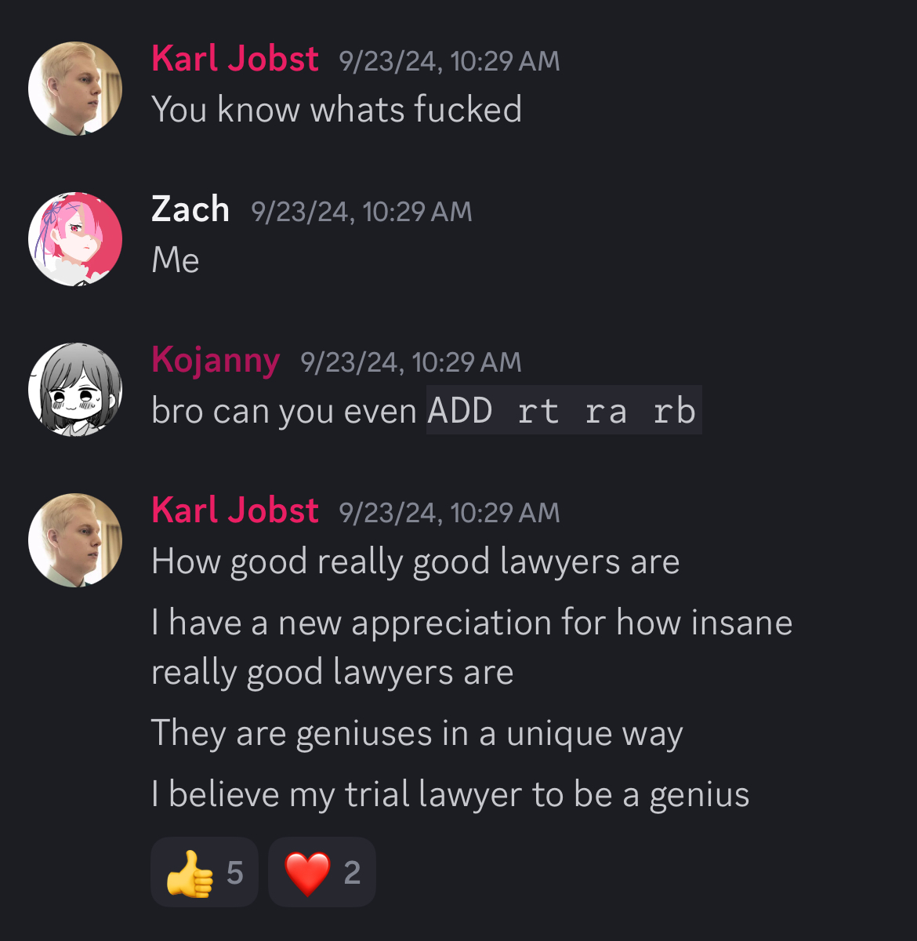Click the Kojanny username
This screenshot has width=917, height=941.
coord(216,361)
